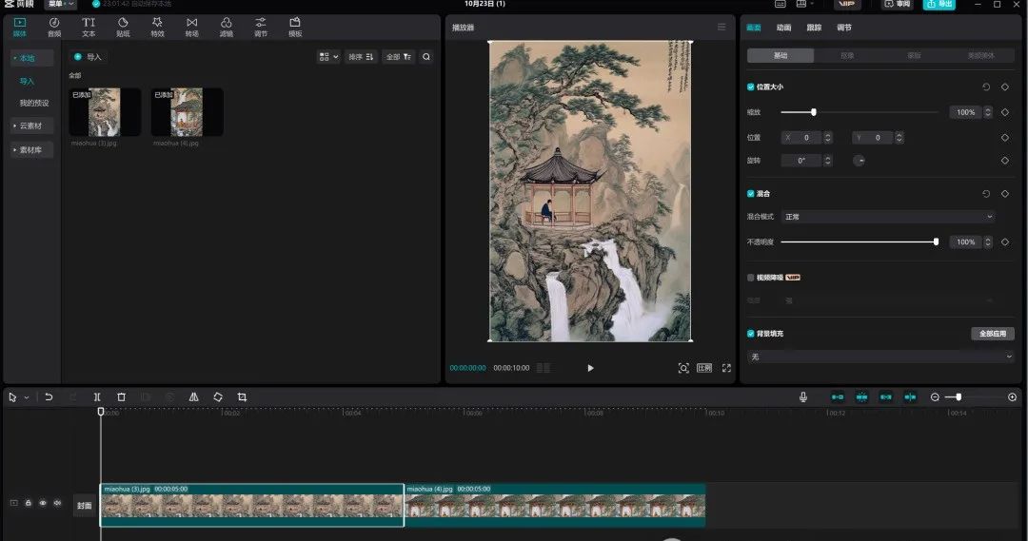Toggle the 位置大小 checkbox
Screen dimensions: 1028x541
(751, 87)
